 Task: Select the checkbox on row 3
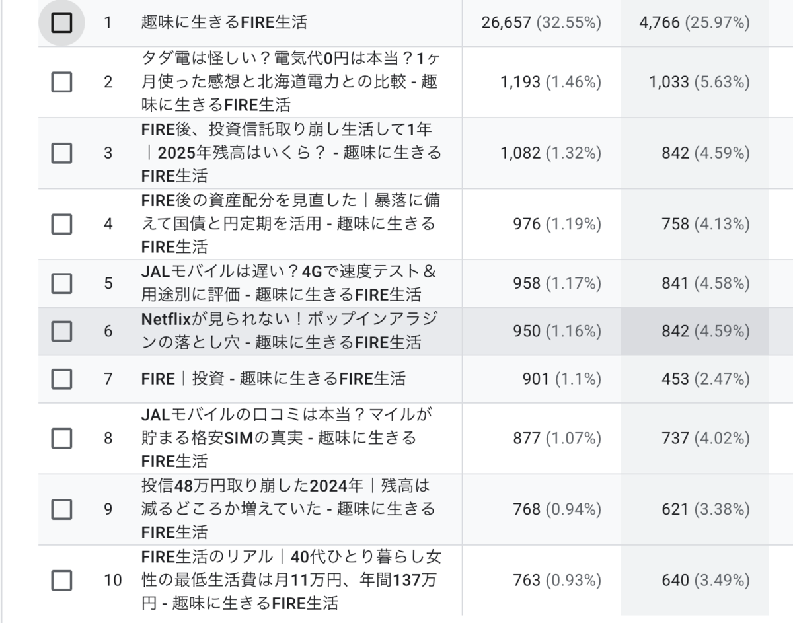pos(61,153)
